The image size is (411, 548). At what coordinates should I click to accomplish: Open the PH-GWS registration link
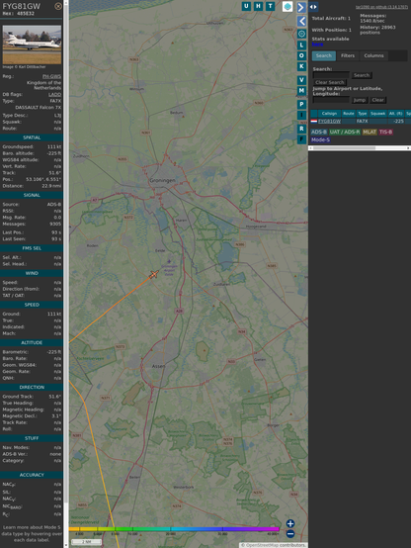click(x=51, y=76)
